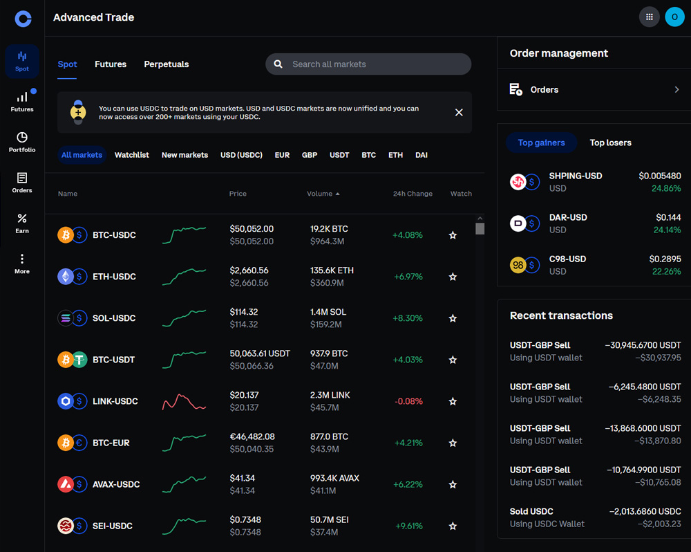Sort markets by 24h Change column
Image resolution: width=691 pixels, height=552 pixels.
[413, 194]
